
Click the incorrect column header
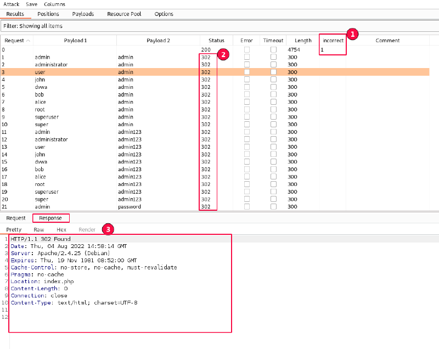333,41
